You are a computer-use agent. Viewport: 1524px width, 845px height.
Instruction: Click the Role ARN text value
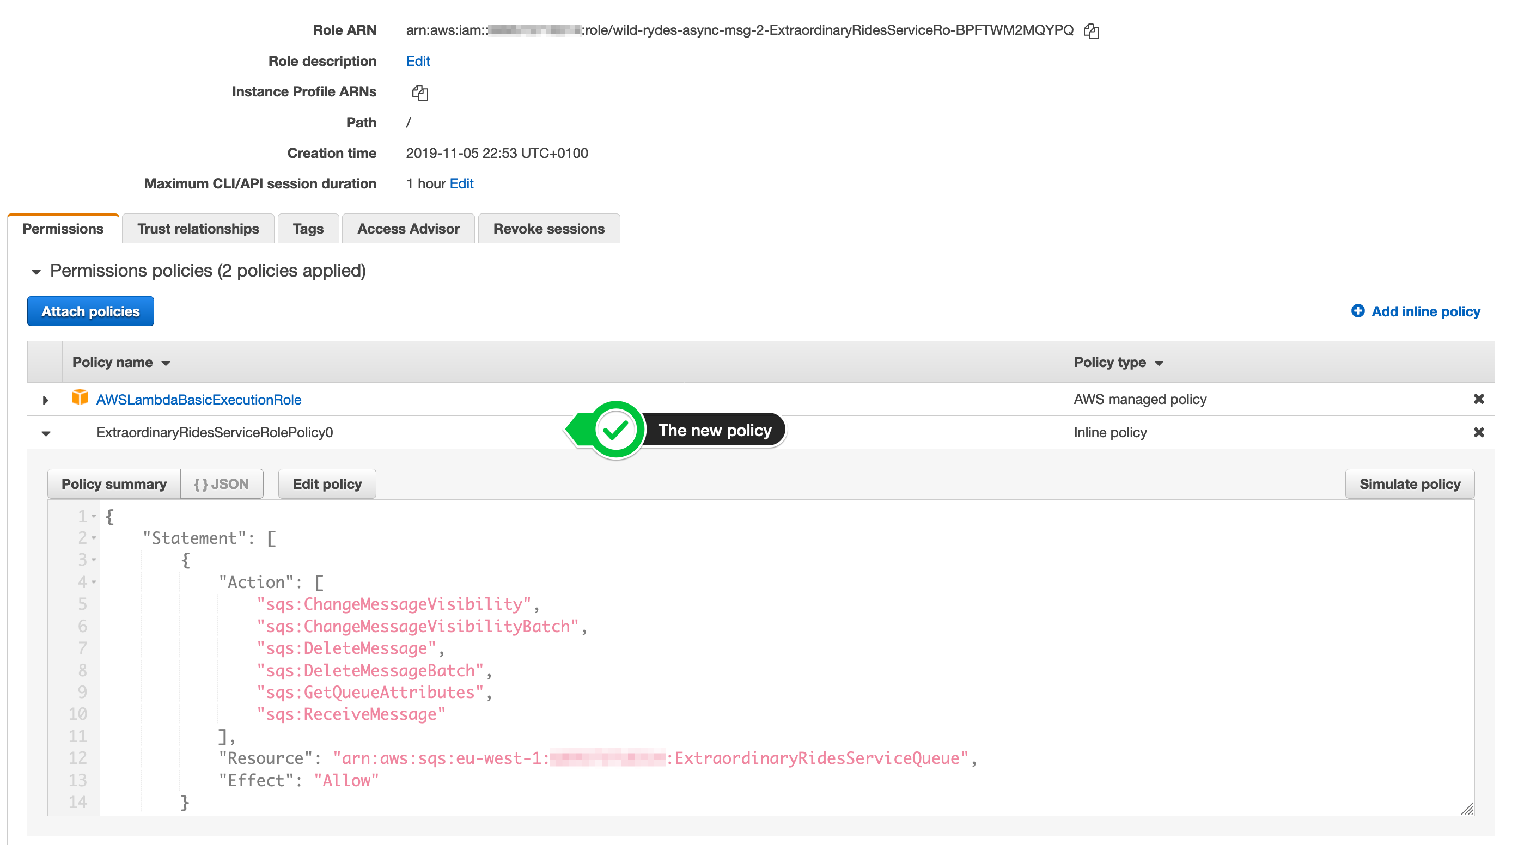[x=740, y=30]
